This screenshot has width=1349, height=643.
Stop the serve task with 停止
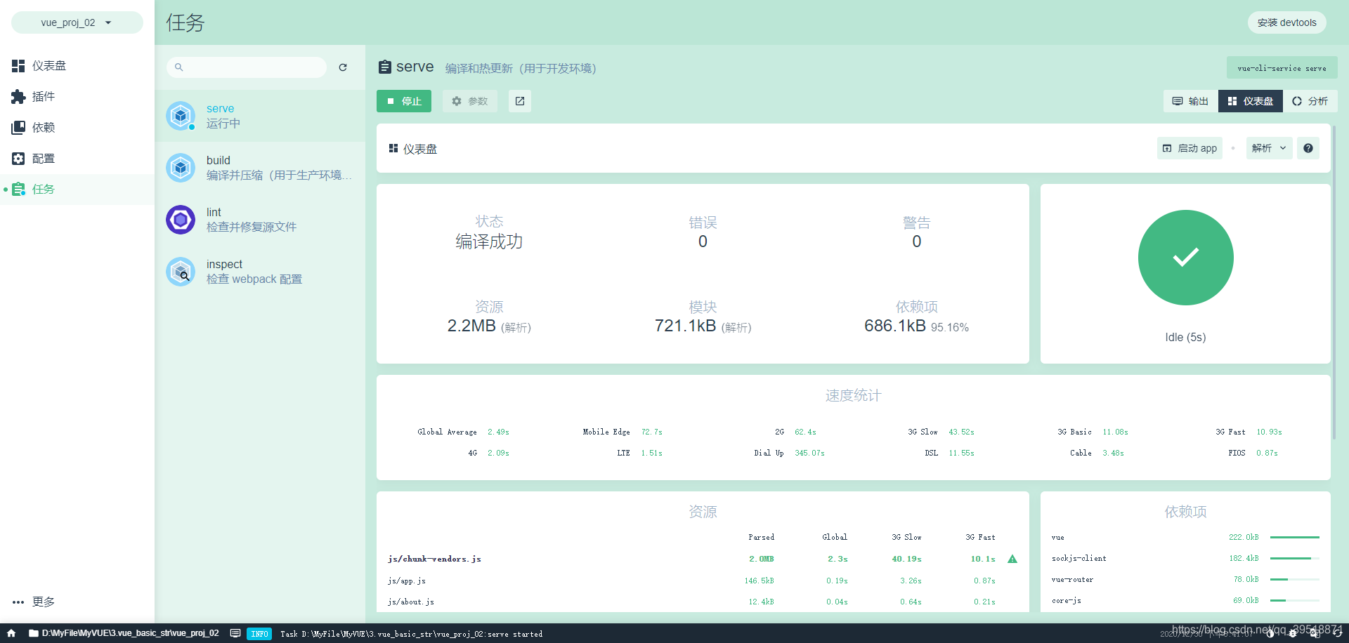[x=404, y=101]
